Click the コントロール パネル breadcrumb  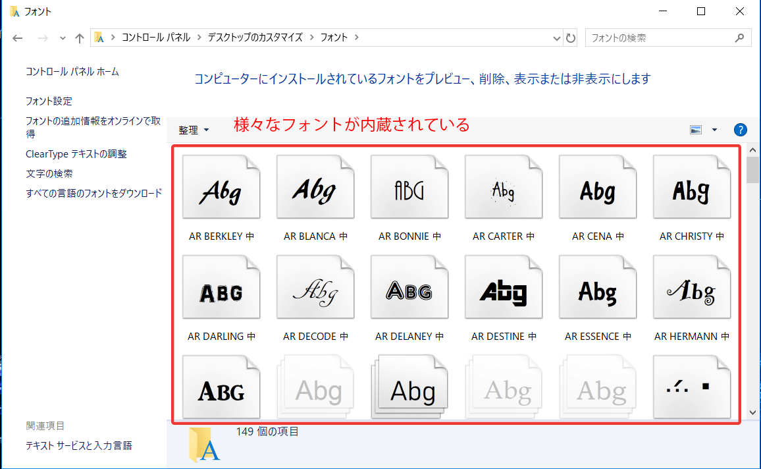tap(159, 38)
